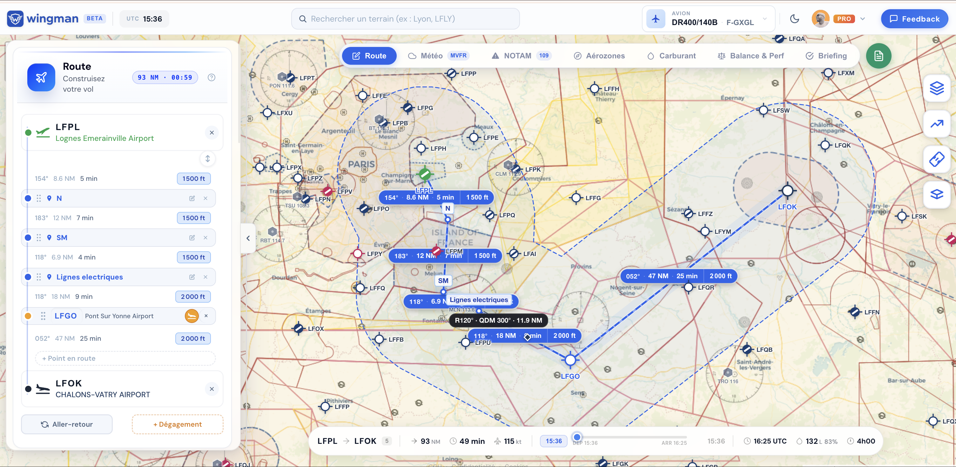This screenshot has width=956, height=467.
Task: Click the LFGO waypoint marker on map
Action: point(570,359)
